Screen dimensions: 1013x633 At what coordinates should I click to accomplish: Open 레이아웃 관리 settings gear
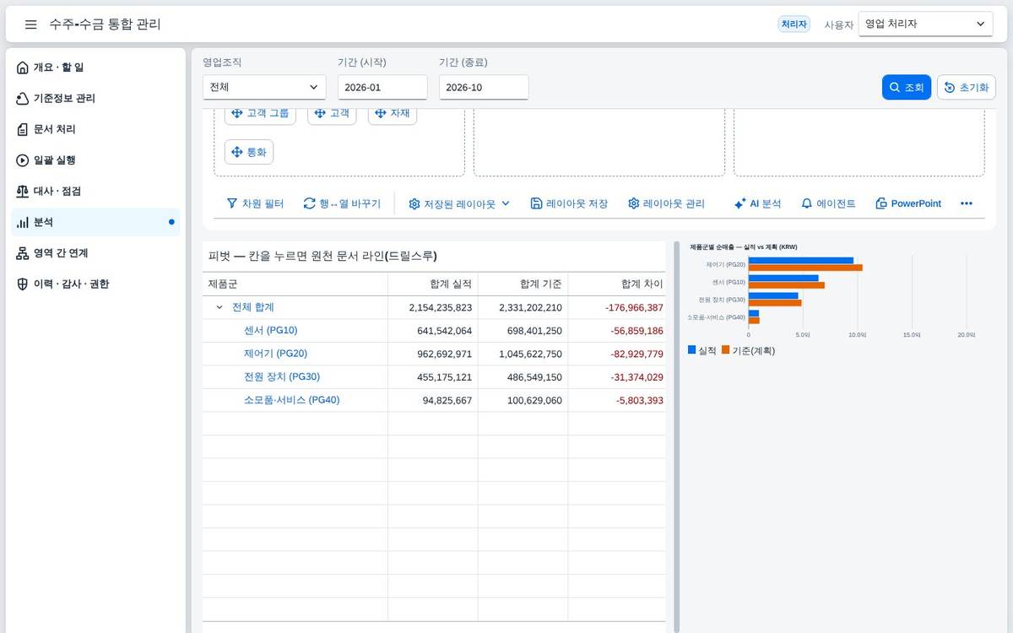[634, 203]
